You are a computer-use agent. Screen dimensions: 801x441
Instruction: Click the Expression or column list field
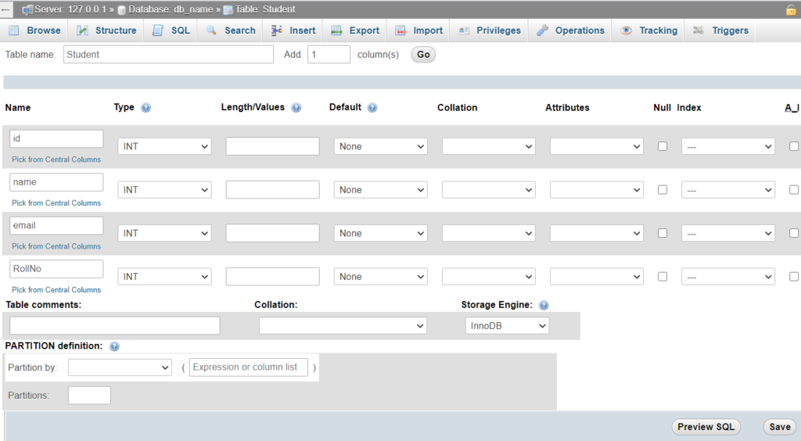pyautogui.click(x=249, y=367)
